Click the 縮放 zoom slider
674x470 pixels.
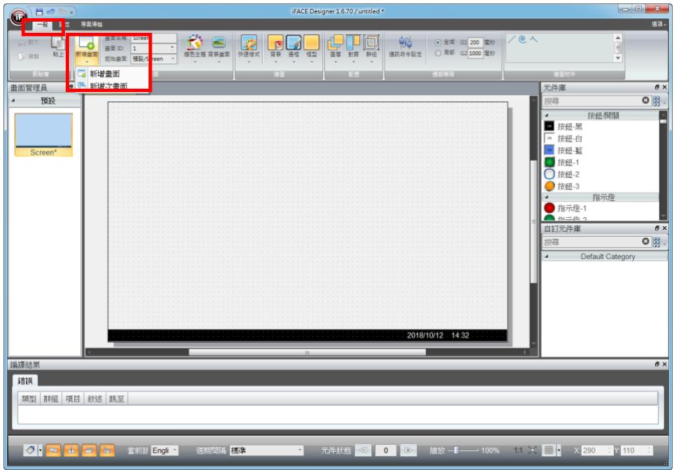[464, 450]
